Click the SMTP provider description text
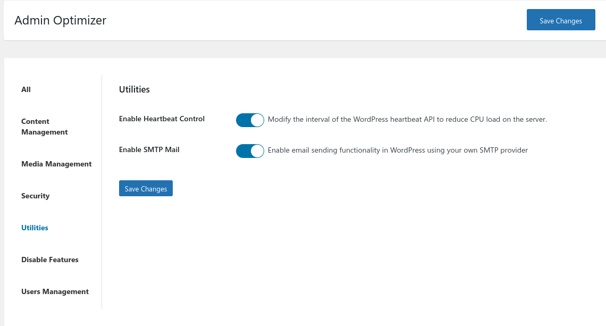The image size is (606, 326). (398, 151)
